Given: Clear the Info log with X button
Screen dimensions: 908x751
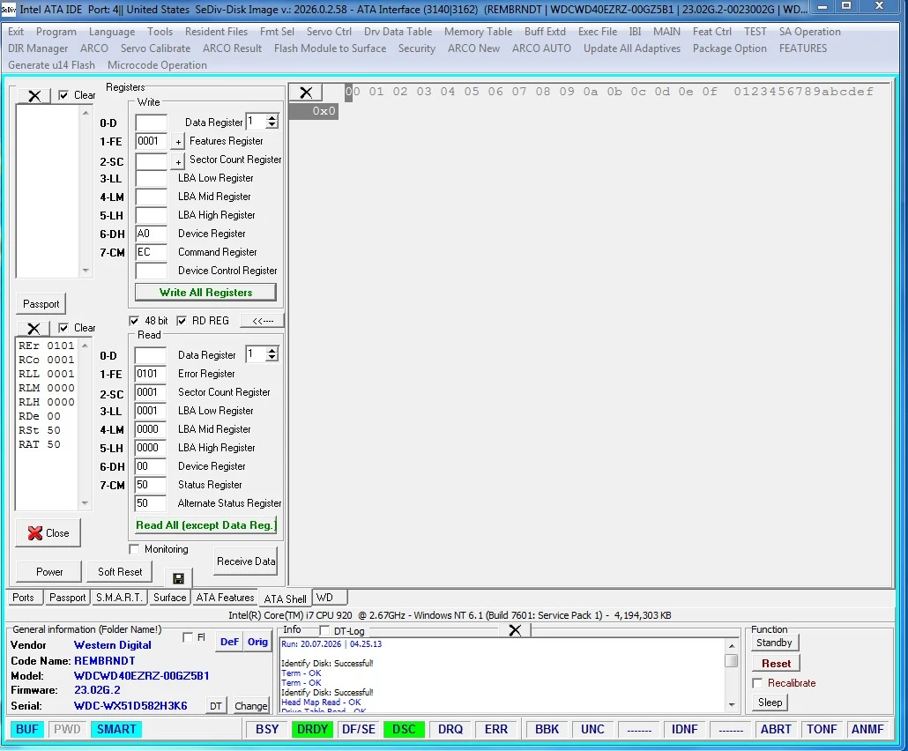Looking at the screenshot, I should [x=514, y=630].
